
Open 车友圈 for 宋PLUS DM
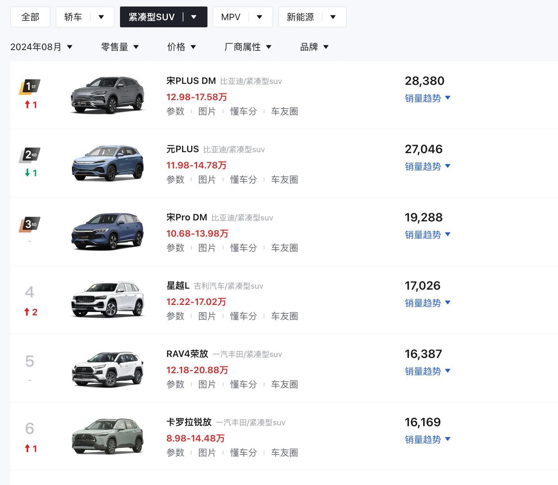point(285,111)
